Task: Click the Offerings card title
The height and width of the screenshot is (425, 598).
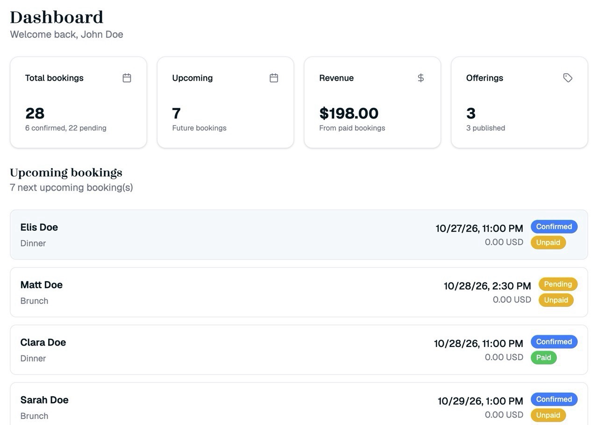Action: [x=484, y=78]
